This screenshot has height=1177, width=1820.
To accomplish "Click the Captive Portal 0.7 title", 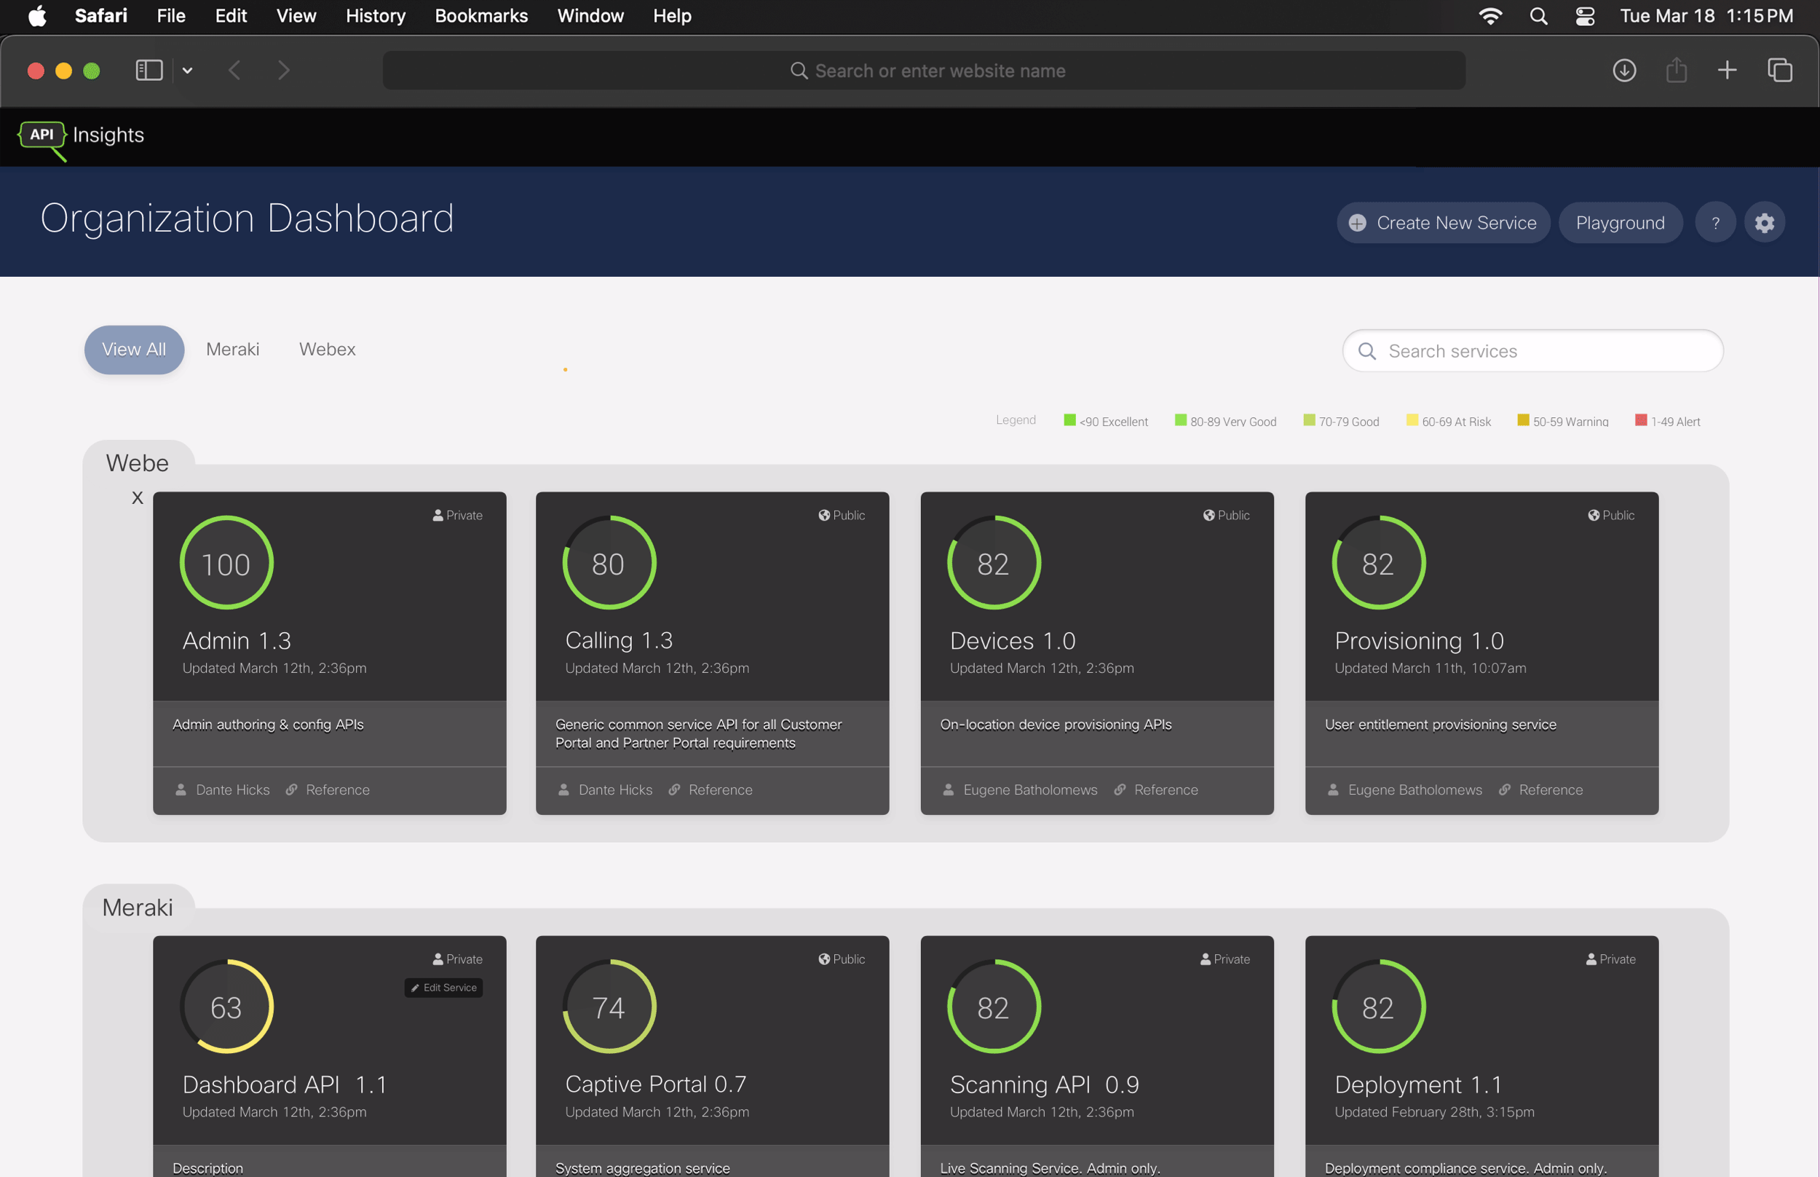I will pyautogui.click(x=655, y=1085).
